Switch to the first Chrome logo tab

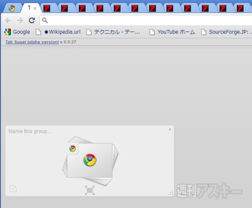click(12, 8)
